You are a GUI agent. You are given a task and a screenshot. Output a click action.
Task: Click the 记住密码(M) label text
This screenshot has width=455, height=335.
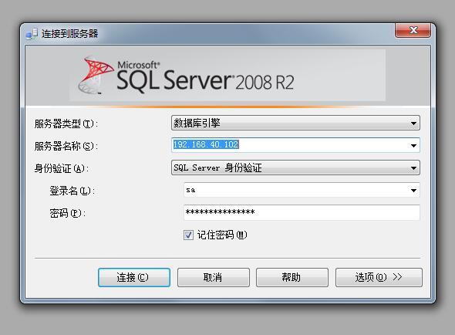[x=222, y=235]
